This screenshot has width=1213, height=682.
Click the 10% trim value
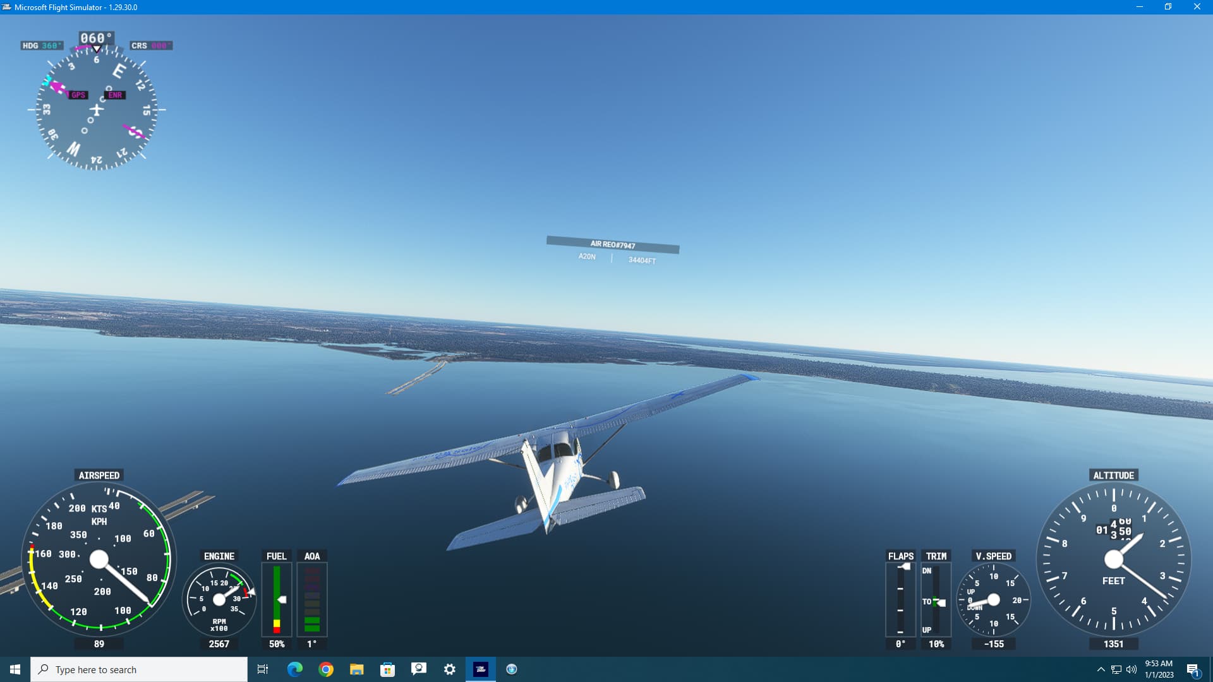pyautogui.click(x=936, y=644)
